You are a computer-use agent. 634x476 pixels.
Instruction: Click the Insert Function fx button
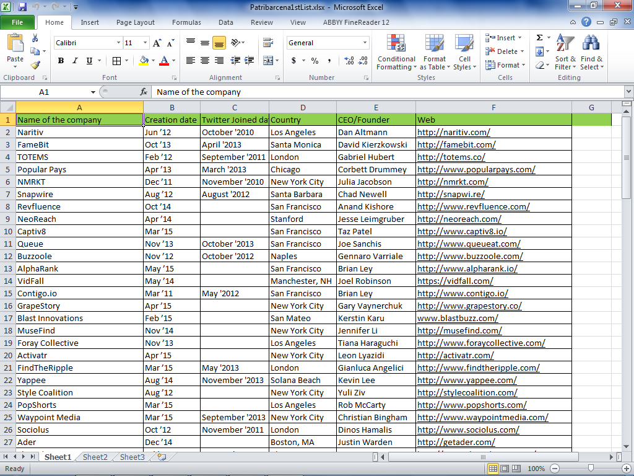(x=144, y=92)
